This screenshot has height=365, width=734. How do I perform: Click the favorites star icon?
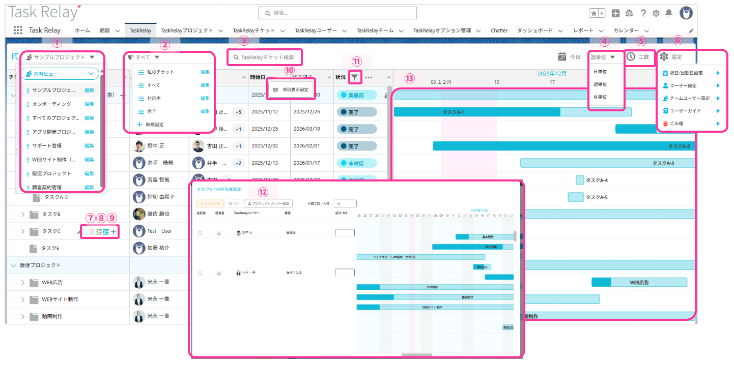pos(594,13)
